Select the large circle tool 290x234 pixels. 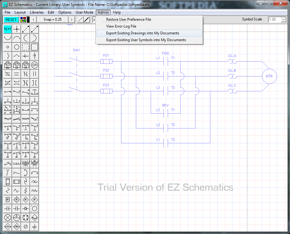(16, 47)
